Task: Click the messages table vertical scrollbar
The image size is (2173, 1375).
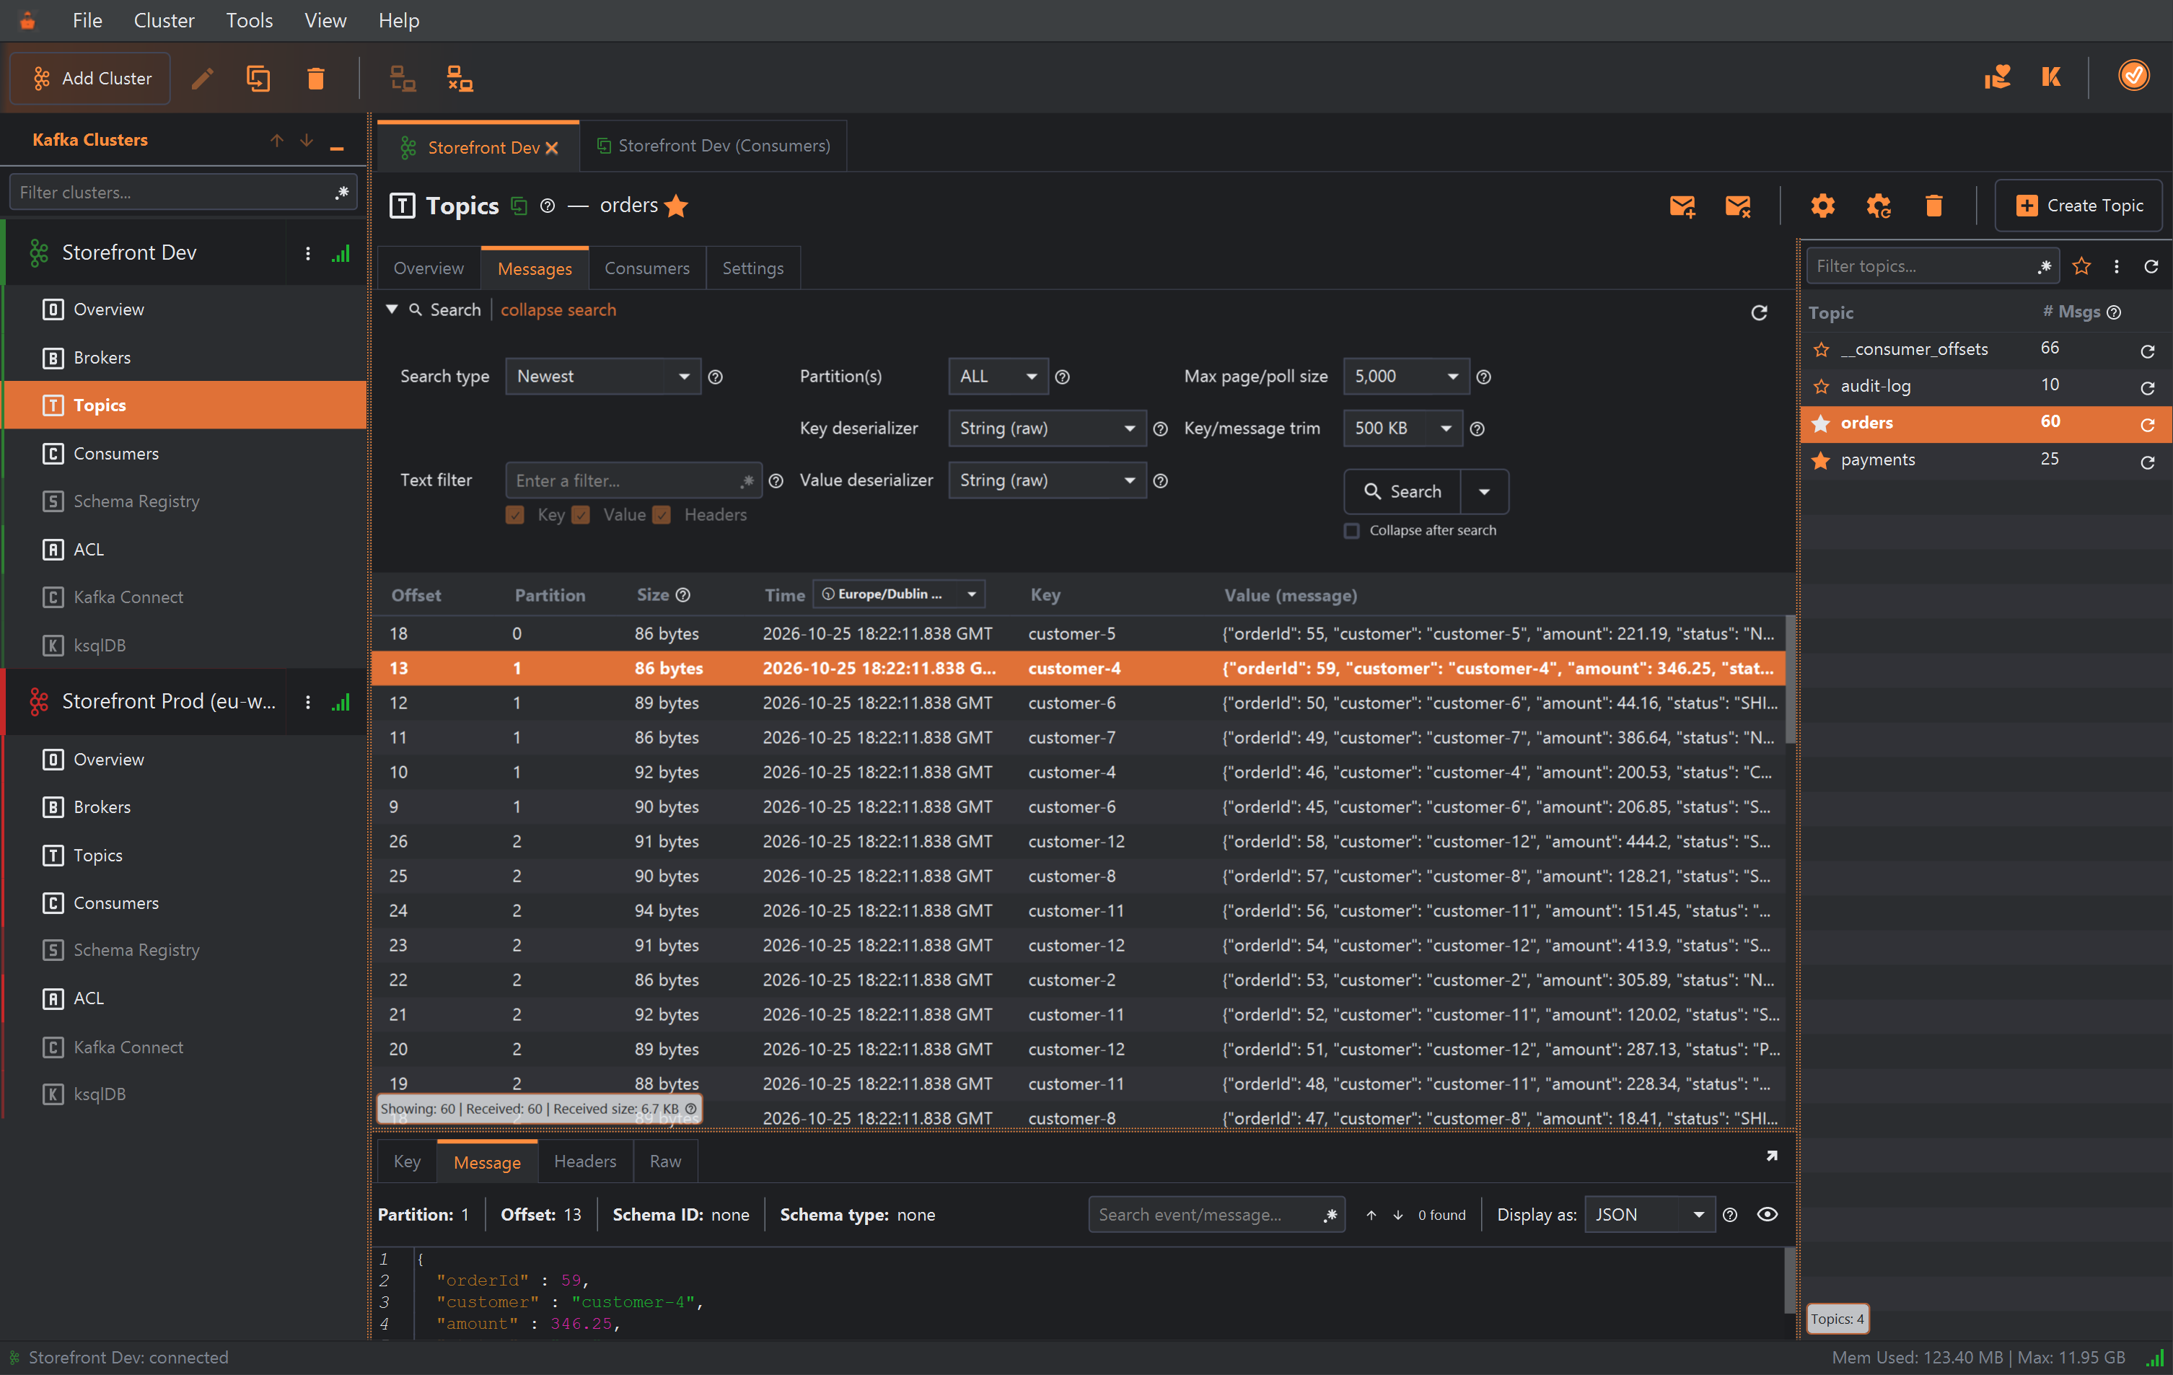Action: coord(1789,678)
